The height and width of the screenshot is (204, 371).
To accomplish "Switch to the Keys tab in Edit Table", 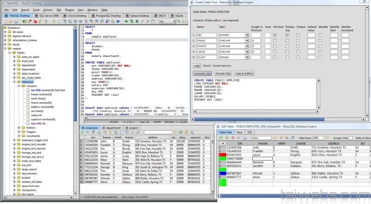I will (x=240, y=132).
